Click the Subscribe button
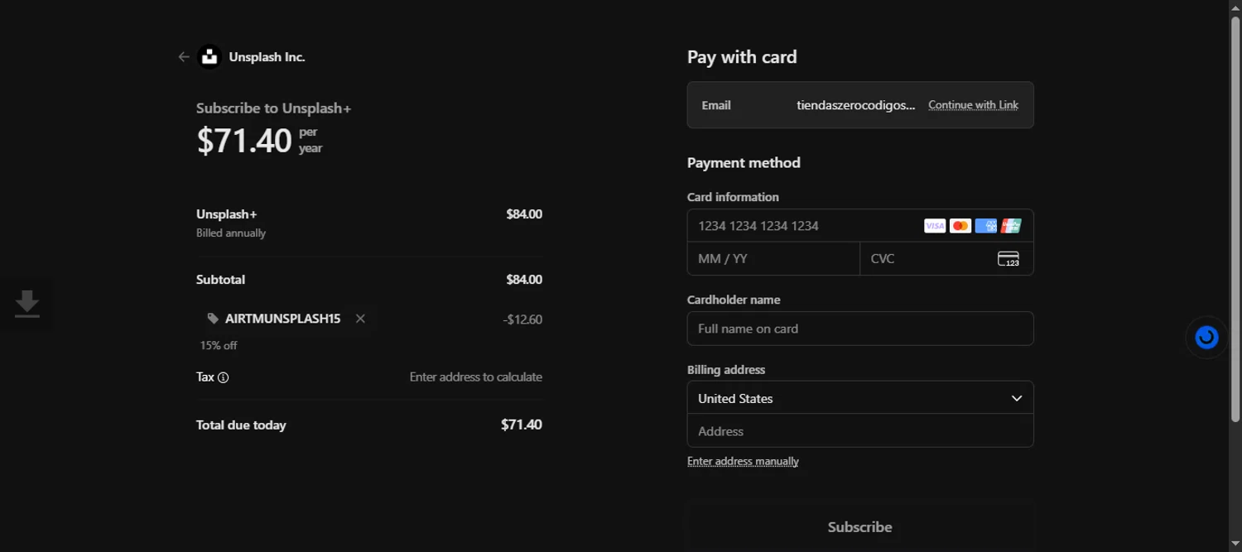The image size is (1242, 552). tap(860, 527)
